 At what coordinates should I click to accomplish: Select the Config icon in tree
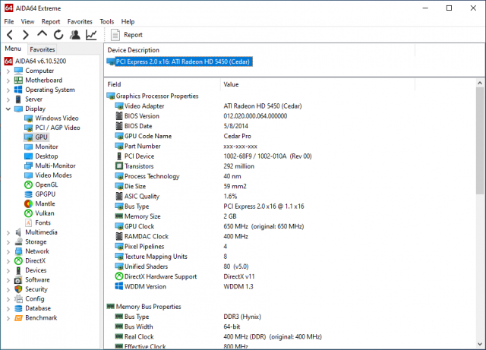pyautogui.click(x=18, y=299)
